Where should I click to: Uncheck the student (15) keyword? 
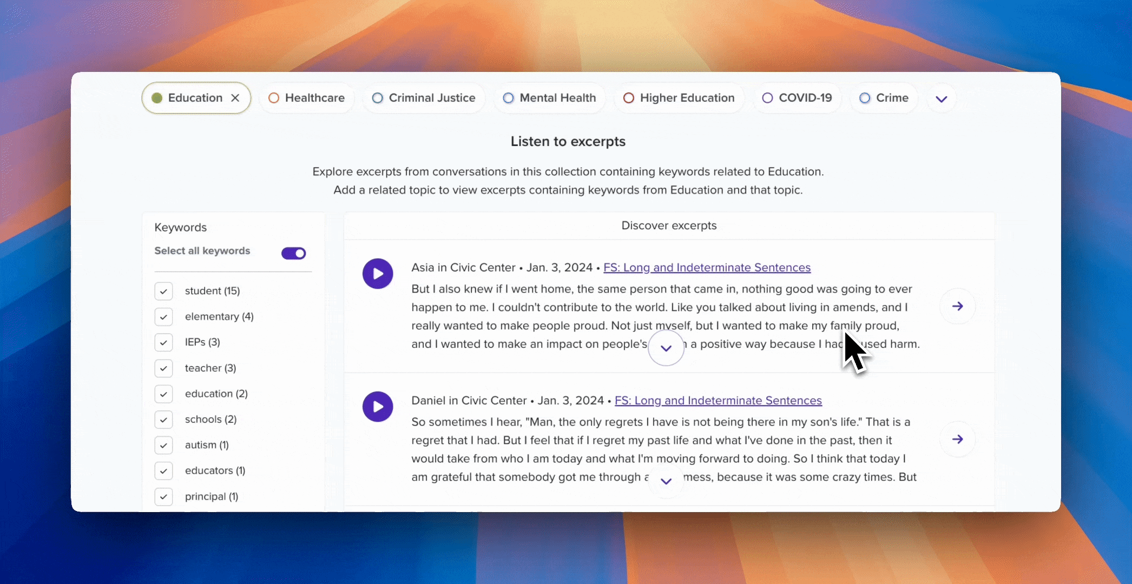tap(163, 291)
